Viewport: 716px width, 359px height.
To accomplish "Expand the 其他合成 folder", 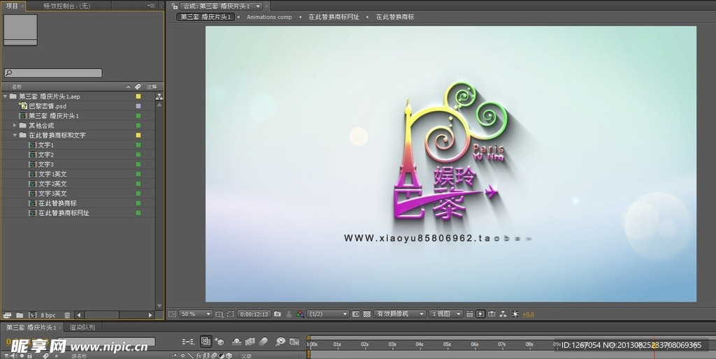I will (15, 125).
